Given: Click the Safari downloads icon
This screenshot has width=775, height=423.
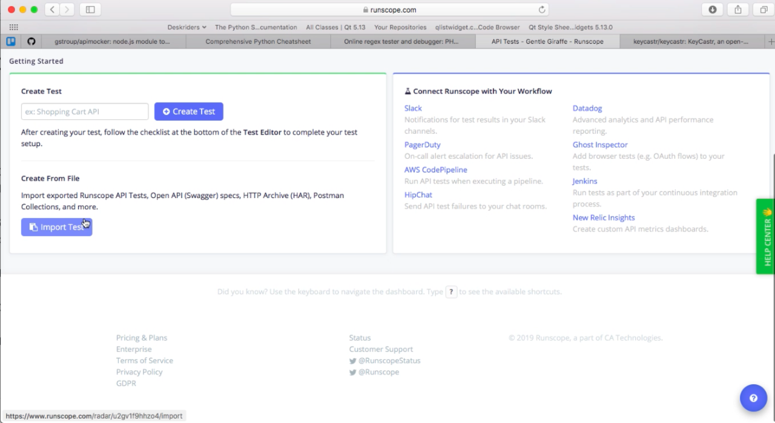Looking at the screenshot, I should [x=713, y=10].
